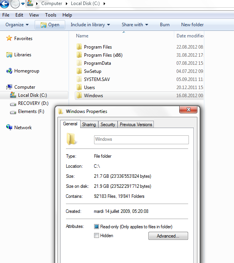234x263 pixels.
Task: Select Favorites label in navigation pane
Action: click(23, 39)
